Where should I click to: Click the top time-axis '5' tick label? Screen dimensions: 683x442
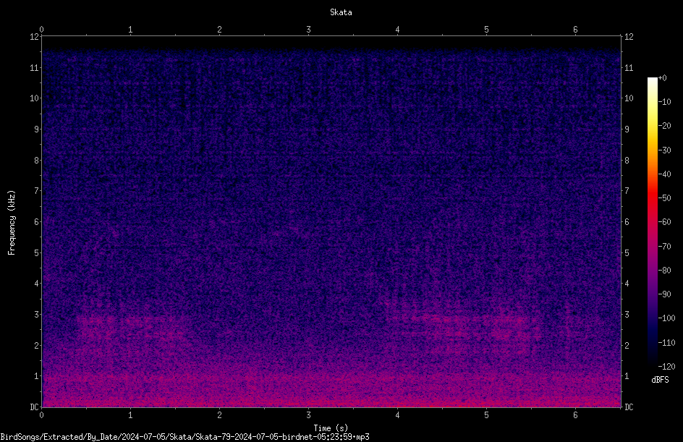click(x=486, y=30)
